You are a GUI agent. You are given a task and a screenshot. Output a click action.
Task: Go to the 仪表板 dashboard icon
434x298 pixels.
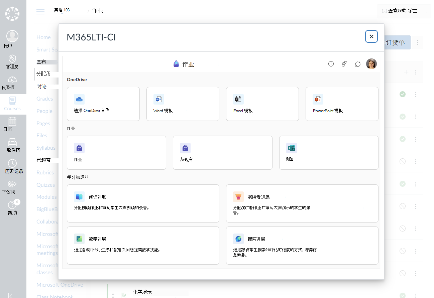click(x=12, y=80)
